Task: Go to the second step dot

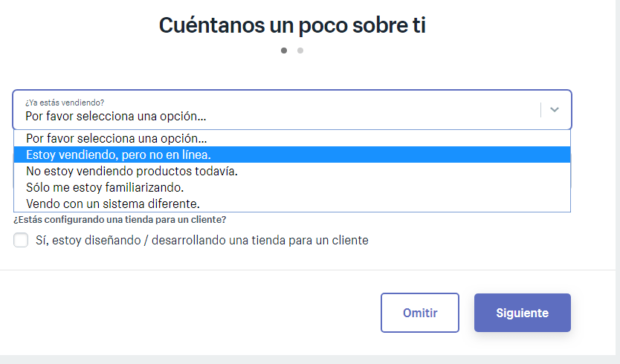Action: click(x=300, y=51)
